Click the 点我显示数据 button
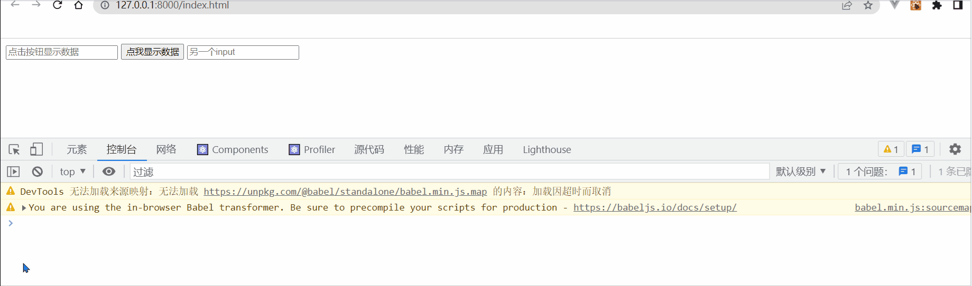Image resolution: width=972 pixels, height=286 pixels. pos(152,52)
